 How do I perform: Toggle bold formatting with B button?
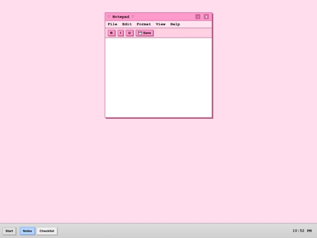coord(112,33)
